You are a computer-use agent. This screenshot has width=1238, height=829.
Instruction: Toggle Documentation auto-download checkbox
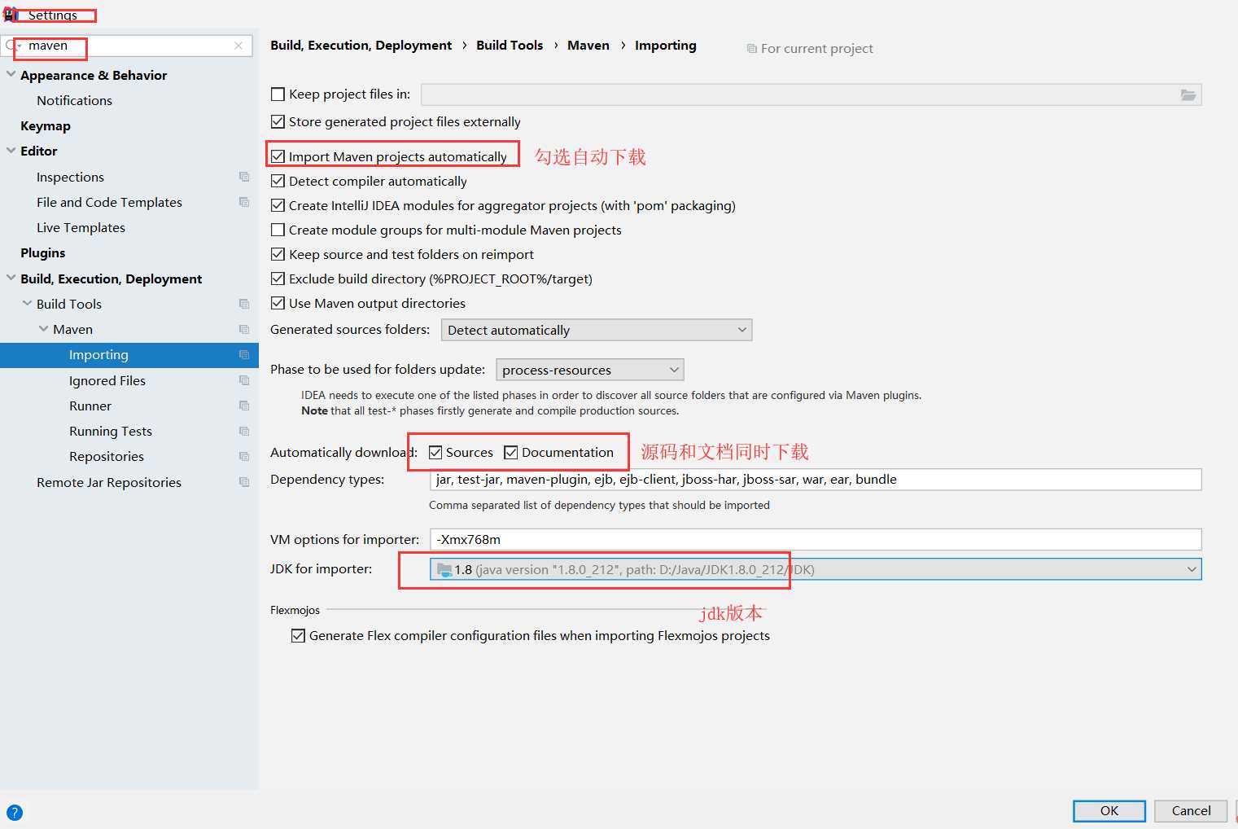click(510, 453)
